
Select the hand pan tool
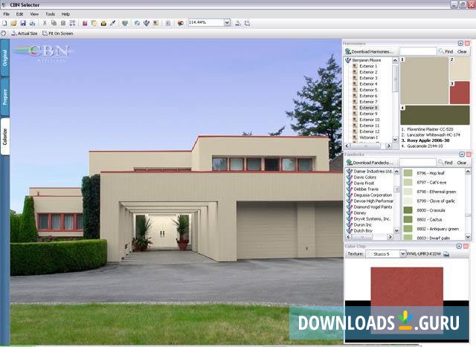pos(4,33)
